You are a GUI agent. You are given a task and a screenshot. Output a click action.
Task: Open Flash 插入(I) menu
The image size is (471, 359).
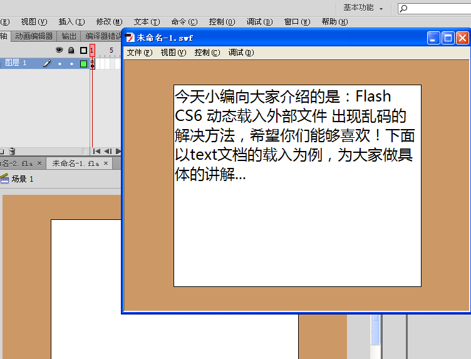pos(71,22)
